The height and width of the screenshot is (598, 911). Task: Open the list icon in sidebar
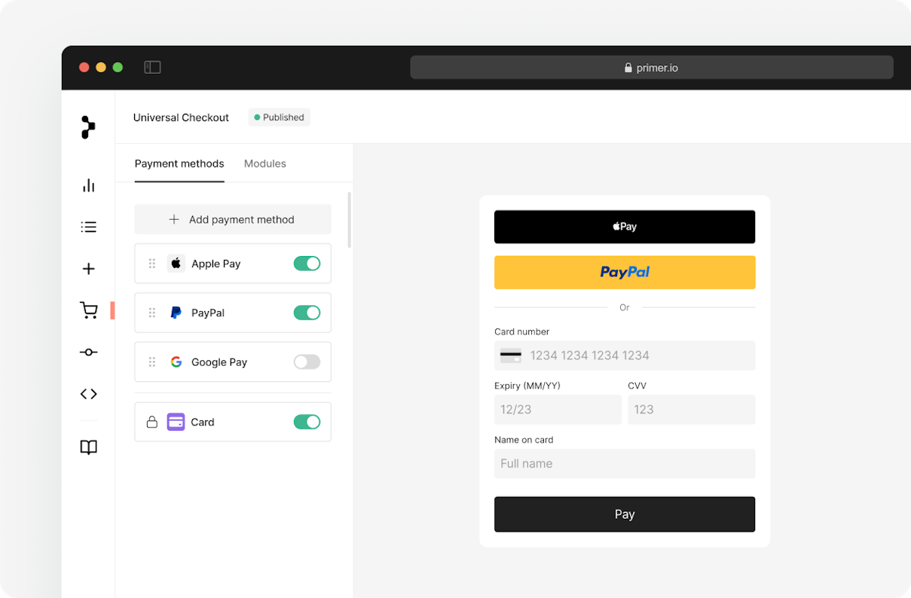coord(89,227)
